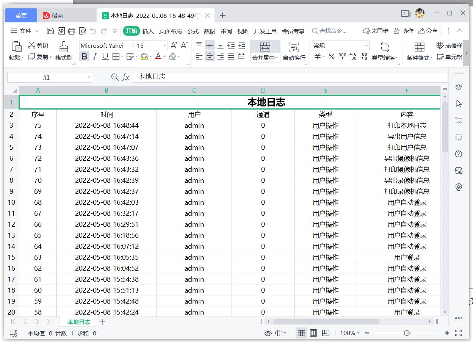Image resolution: width=473 pixels, height=343 pixels.
Task: Expand the number format 常规 dropdown
Action: tap(366, 45)
